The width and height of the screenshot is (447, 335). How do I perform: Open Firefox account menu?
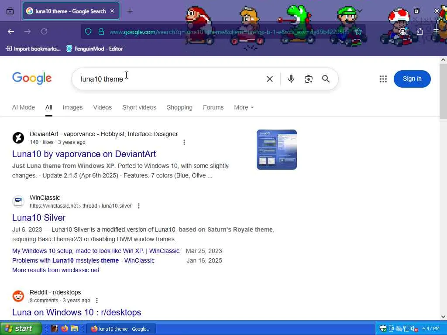[x=403, y=31]
